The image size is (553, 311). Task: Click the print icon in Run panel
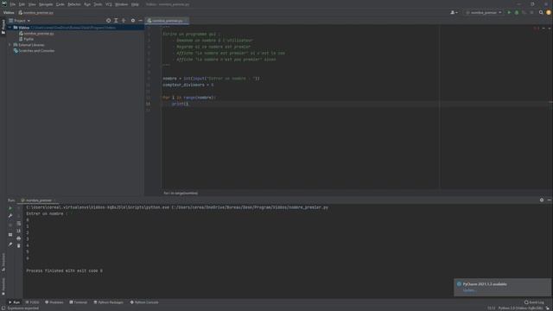click(19, 238)
